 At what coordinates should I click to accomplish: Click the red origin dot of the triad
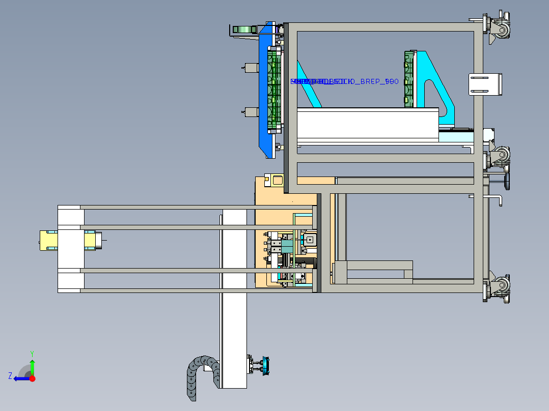(32, 378)
